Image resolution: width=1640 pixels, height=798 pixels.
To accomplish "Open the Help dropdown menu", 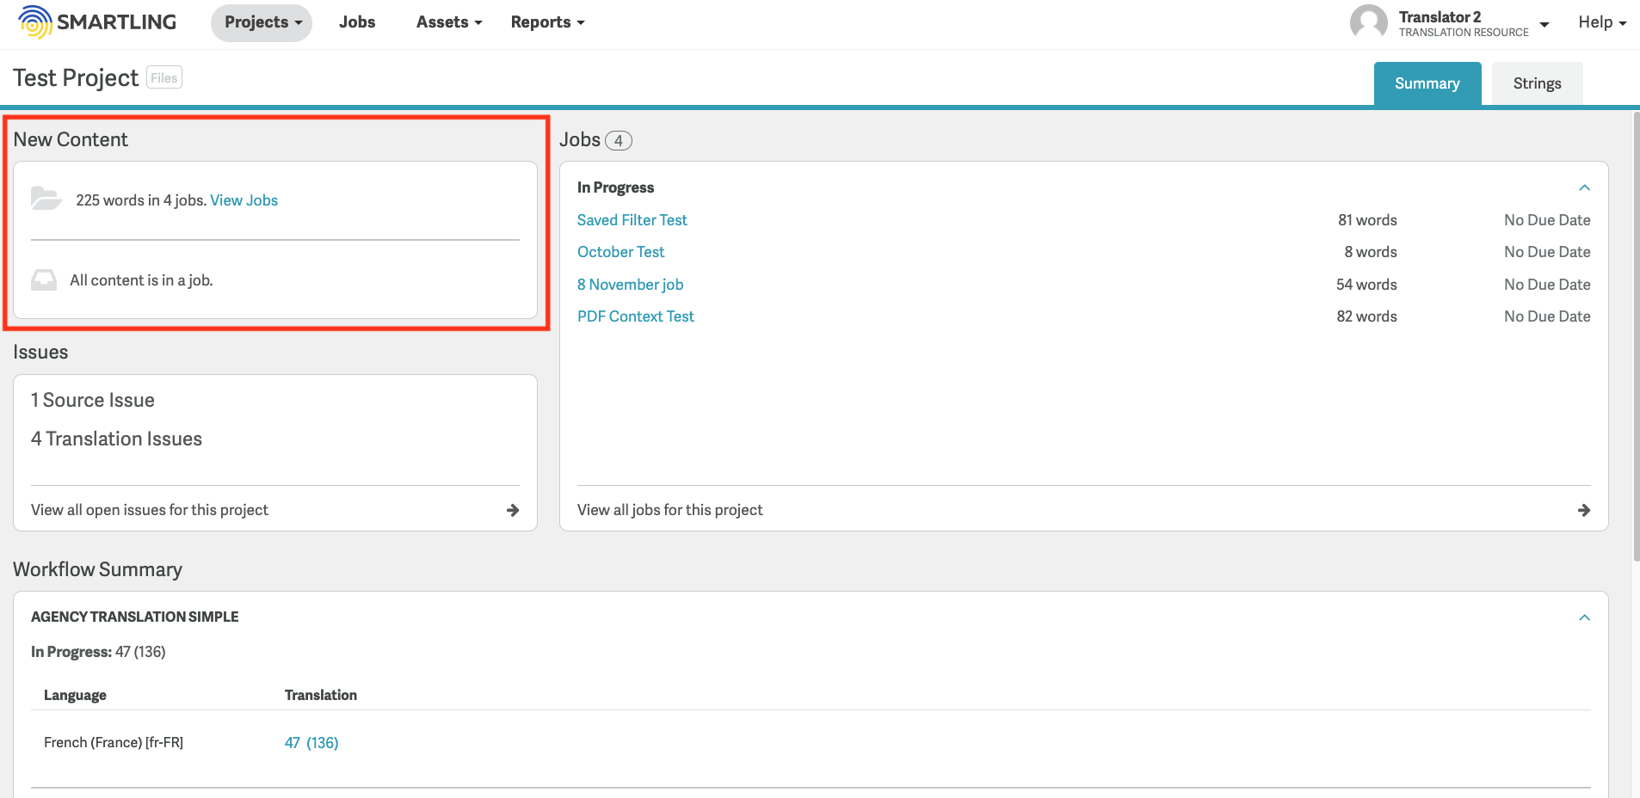I will coord(1602,22).
